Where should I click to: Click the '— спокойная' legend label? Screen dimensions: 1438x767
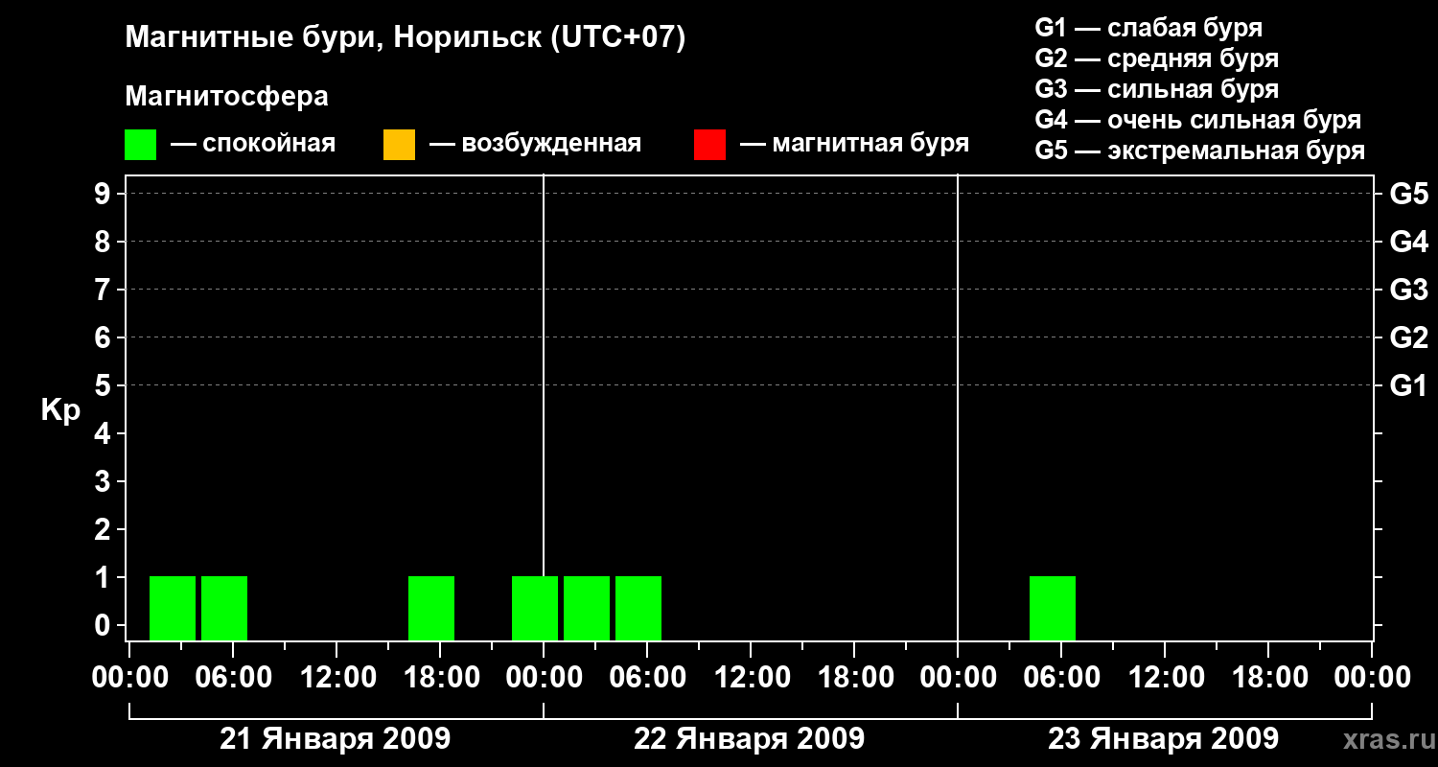[253, 144]
